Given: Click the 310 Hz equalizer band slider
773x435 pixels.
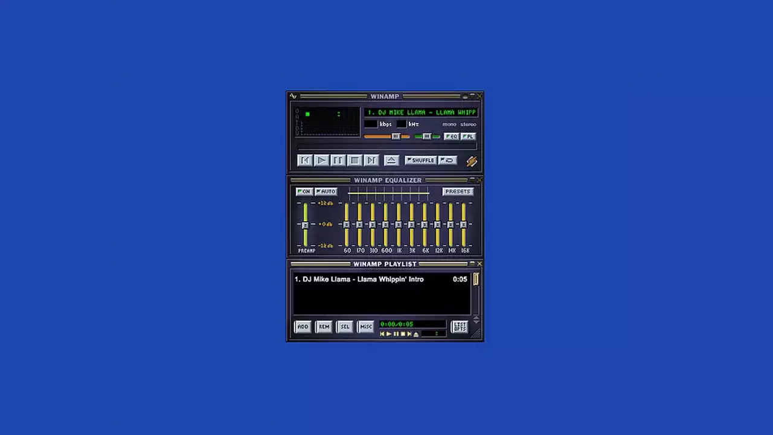Looking at the screenshot, I should pos(373,225).
